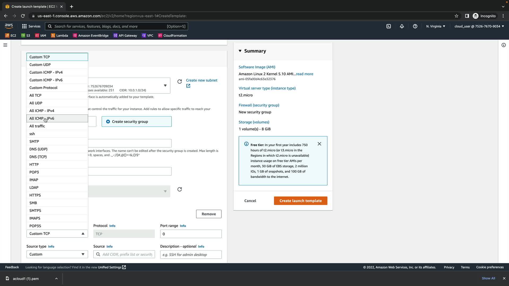This screenshot has height=286, width=509.
Task: Click the help question mark icon
Action: pyautogui.click(x=415, y=26)
